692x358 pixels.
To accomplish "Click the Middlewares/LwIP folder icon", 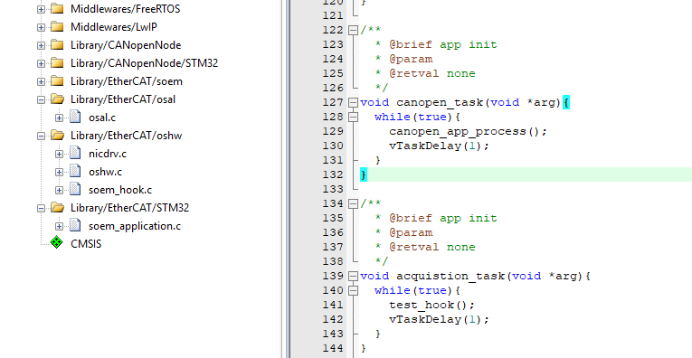I will [57, 26].
